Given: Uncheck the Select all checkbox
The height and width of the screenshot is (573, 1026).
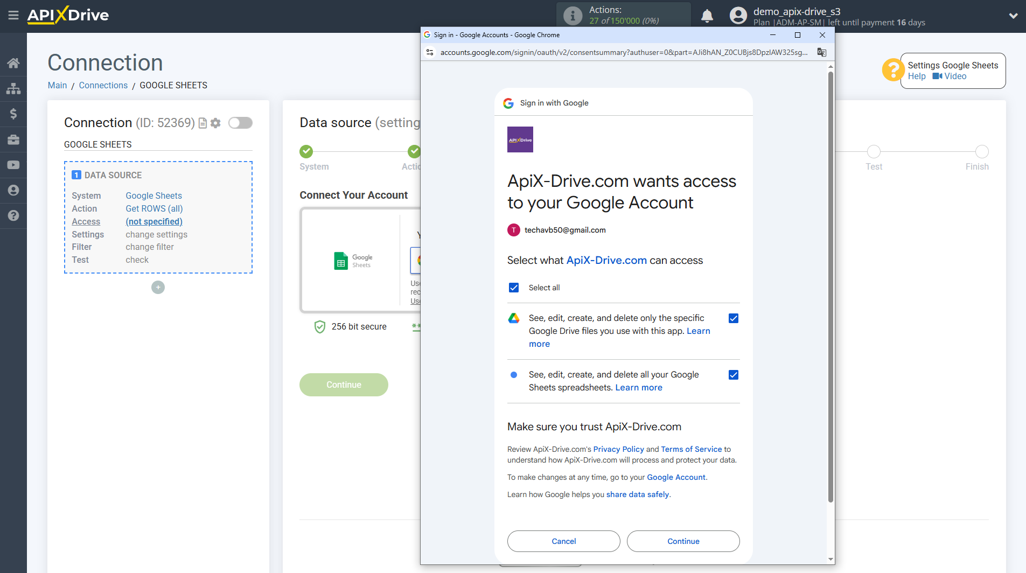Looking at the screenshot, I should (514, 288).
